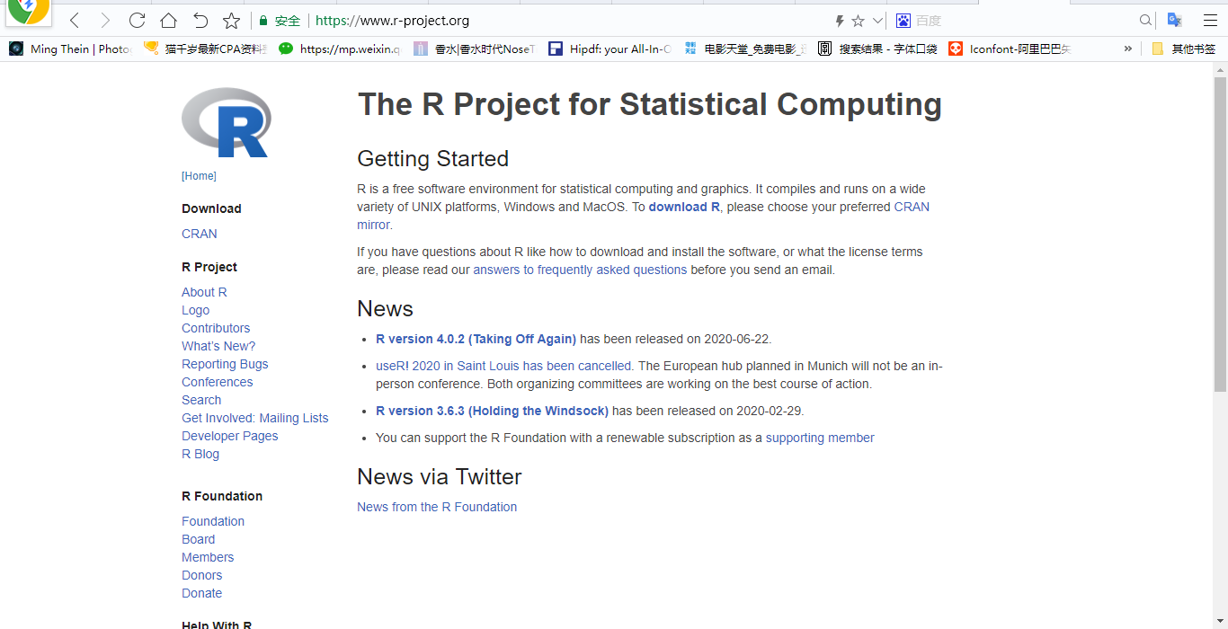
Task: Open the Donate link
Action: tap(201, 593)
